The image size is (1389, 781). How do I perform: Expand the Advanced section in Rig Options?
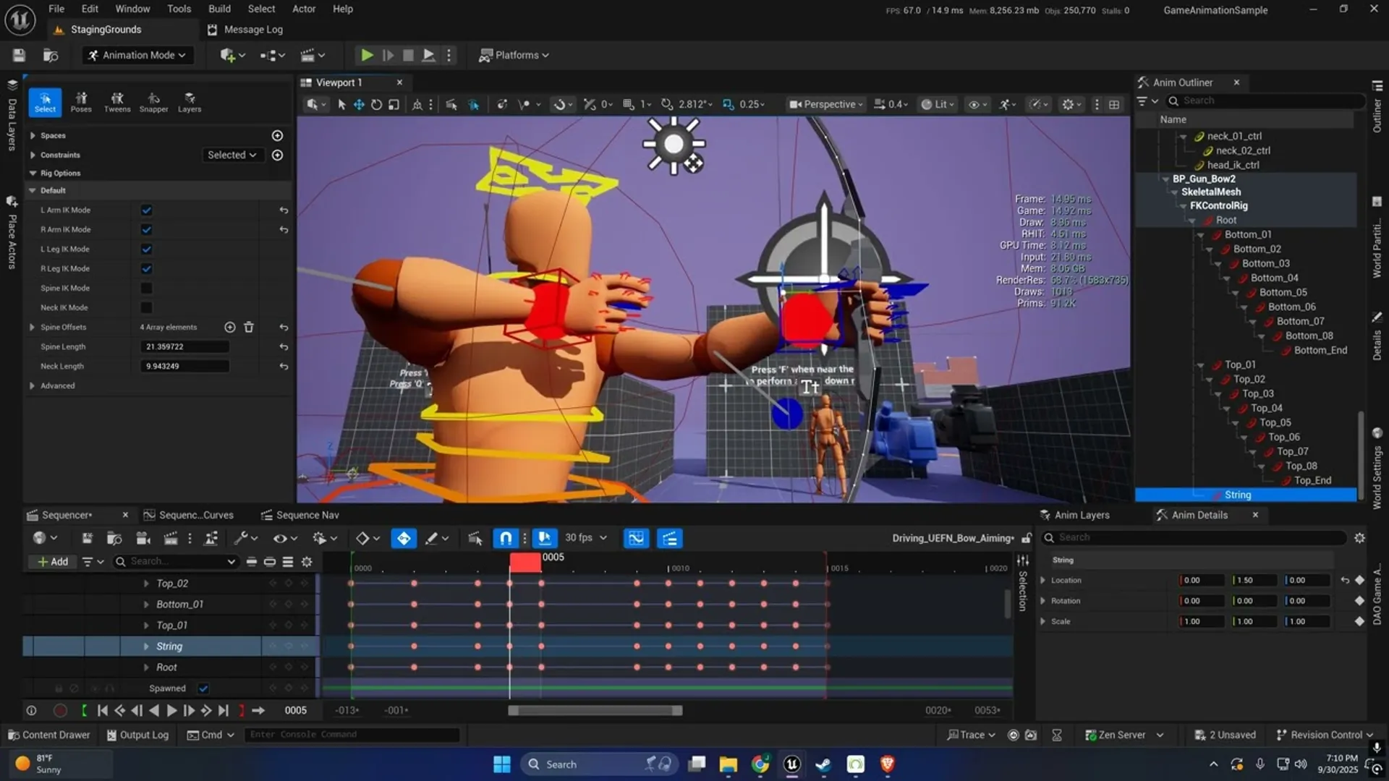[56, 385]
